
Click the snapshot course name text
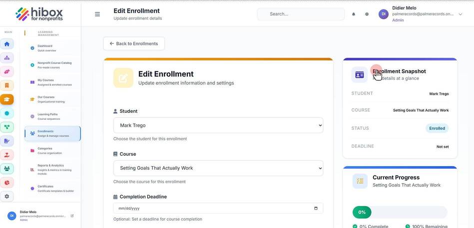click(421, 110)
